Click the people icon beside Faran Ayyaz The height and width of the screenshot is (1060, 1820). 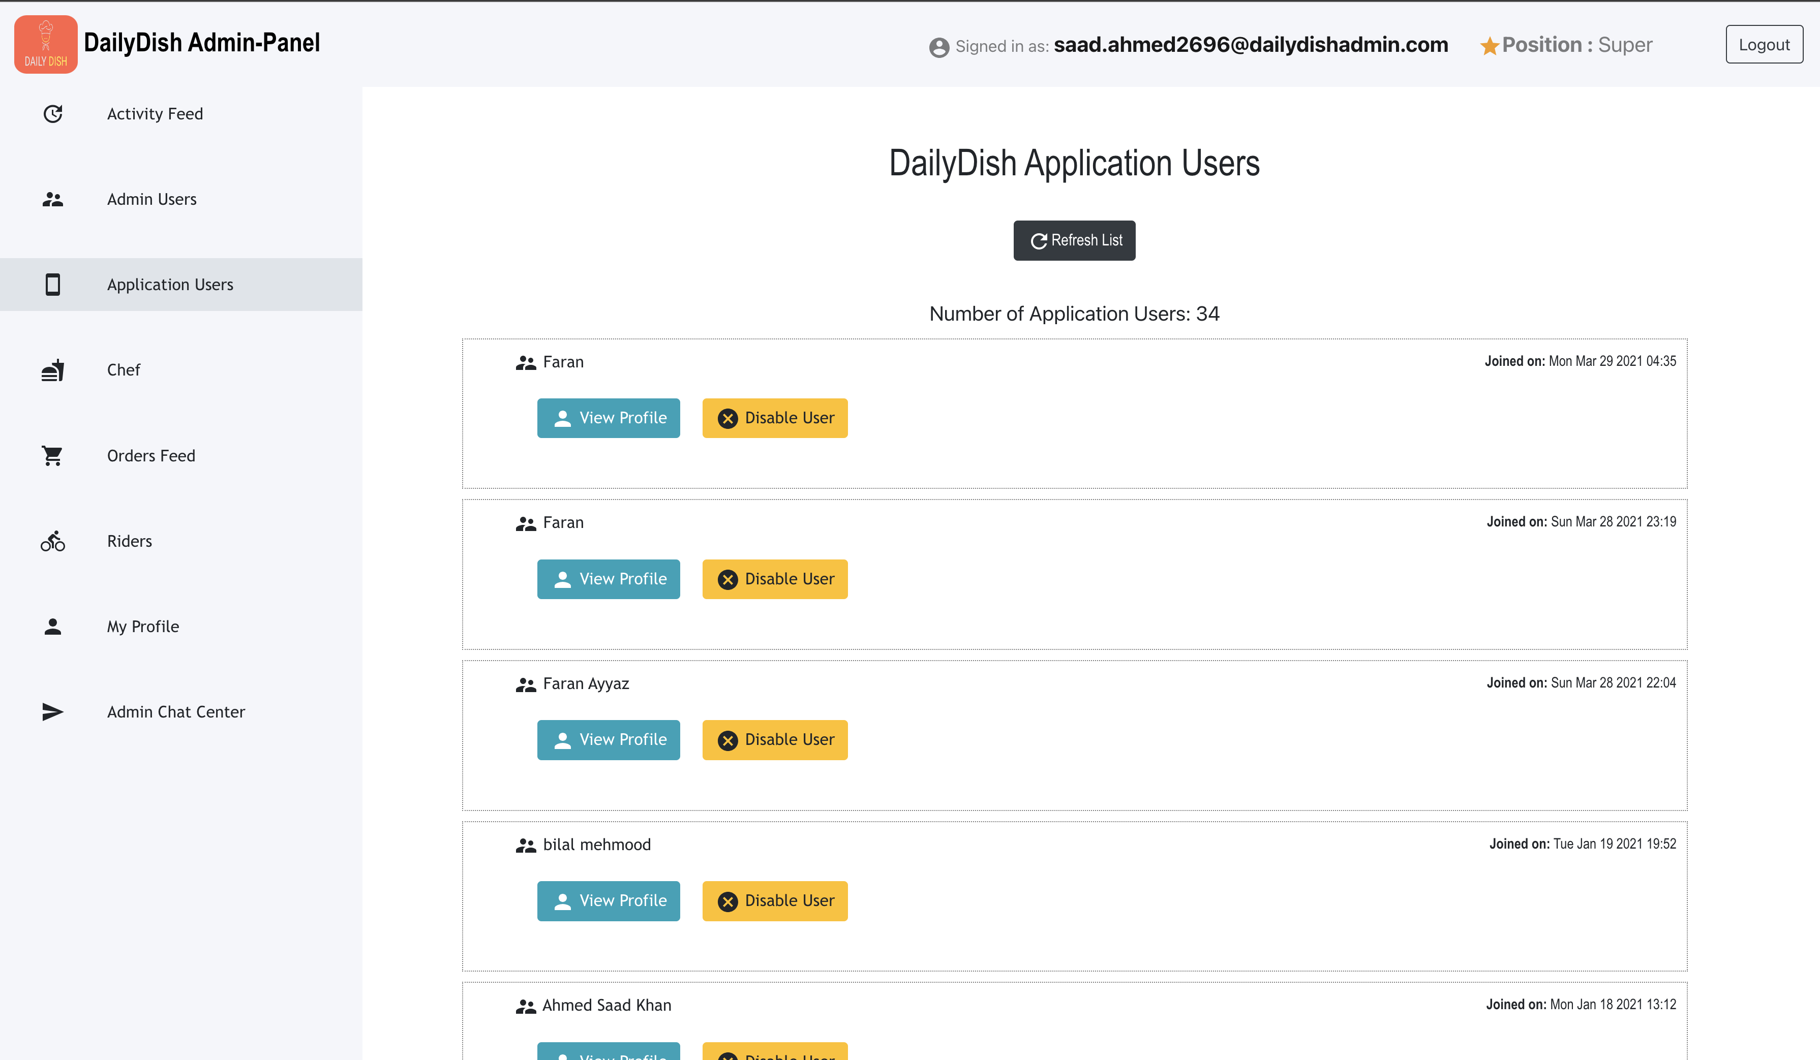[x=526, y=684]
